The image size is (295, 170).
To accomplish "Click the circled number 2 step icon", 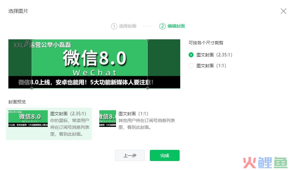I will click(x=162, y=26).
